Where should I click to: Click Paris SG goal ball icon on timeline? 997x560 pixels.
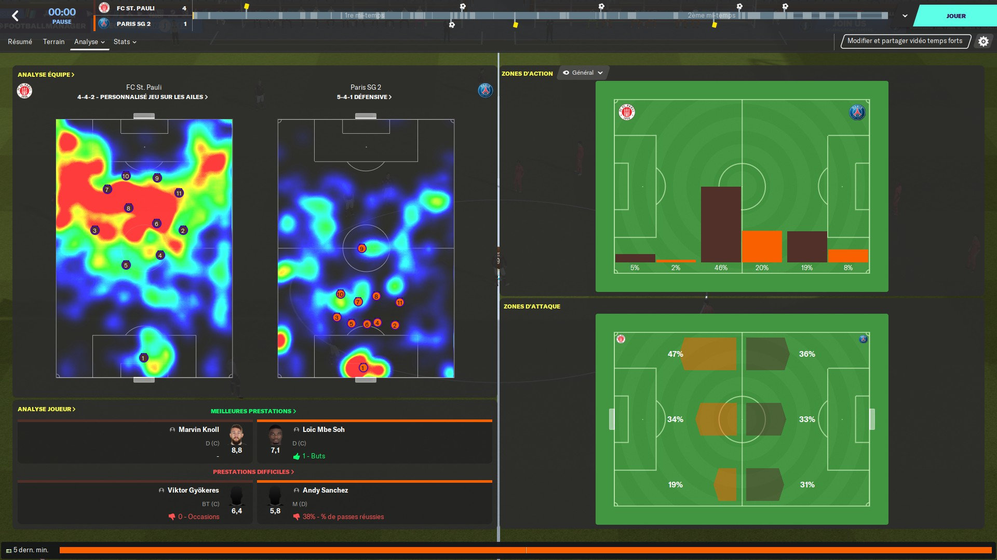(x=452, y=25)
